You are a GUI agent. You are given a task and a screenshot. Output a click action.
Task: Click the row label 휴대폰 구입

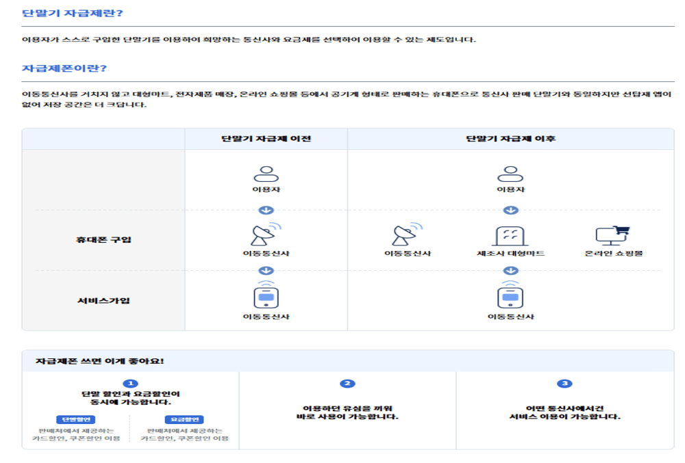coord(103,240)
